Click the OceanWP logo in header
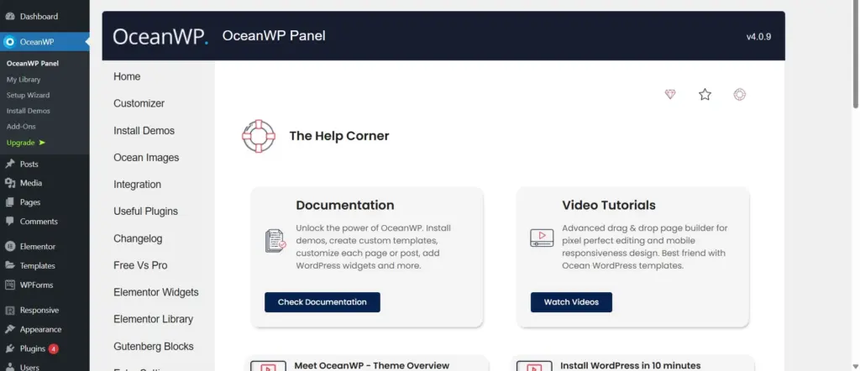 pyautogui.click(x=160, y=36)
